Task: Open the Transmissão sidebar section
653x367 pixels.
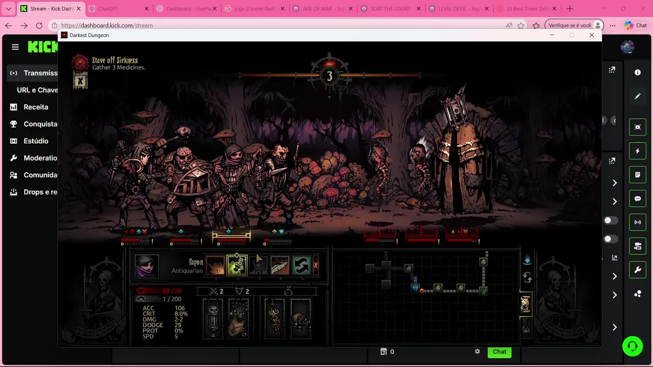Action: click(33, 73)
